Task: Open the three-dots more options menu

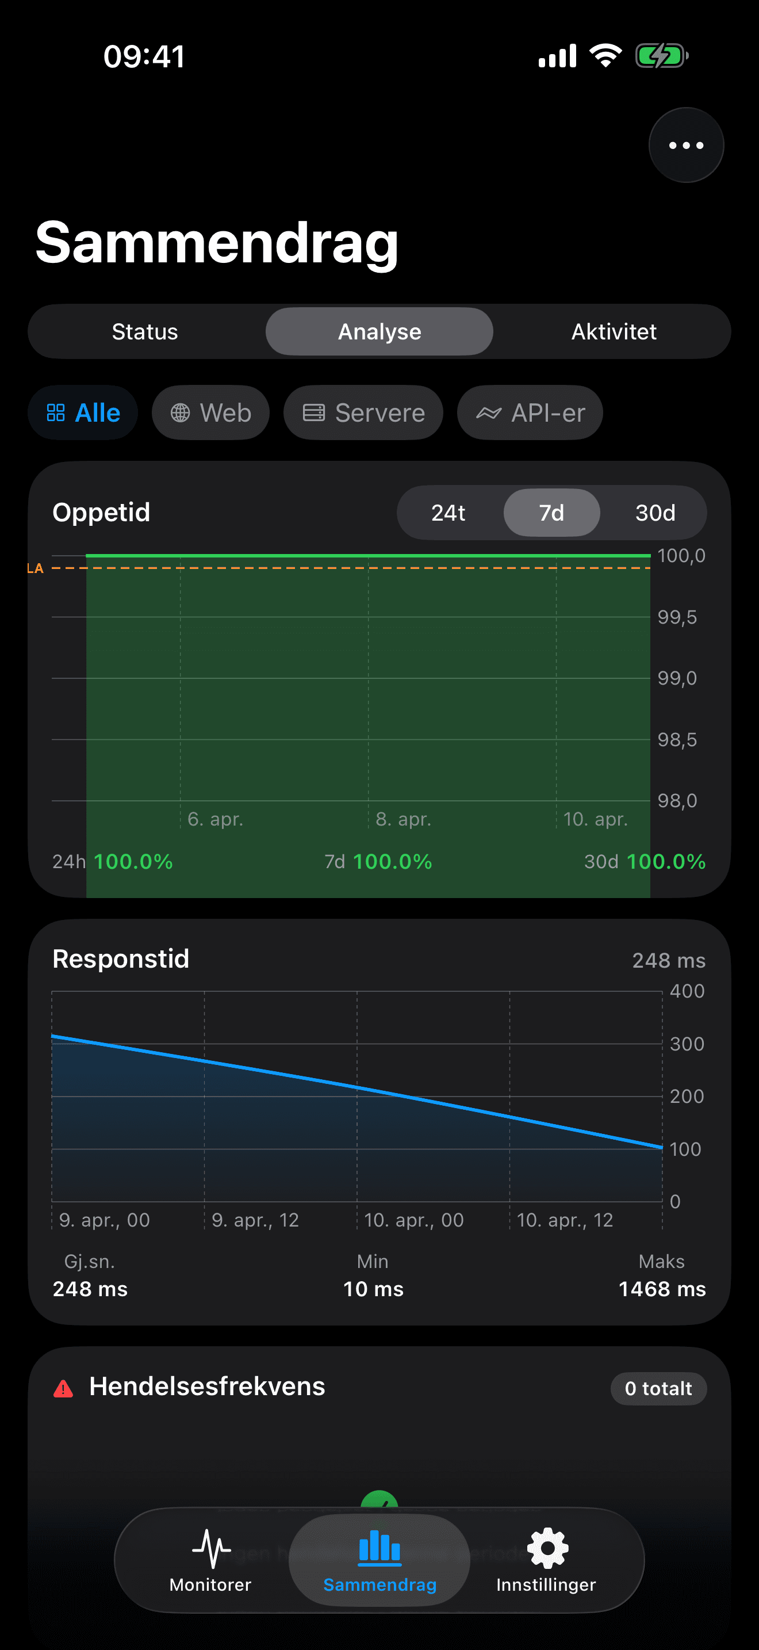Action: [x=685, y=146]
